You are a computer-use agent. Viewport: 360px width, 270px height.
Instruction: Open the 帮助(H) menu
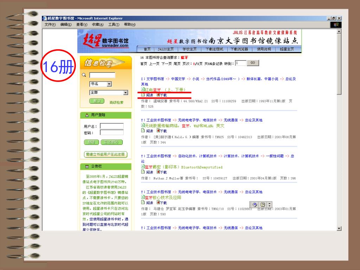129,25
